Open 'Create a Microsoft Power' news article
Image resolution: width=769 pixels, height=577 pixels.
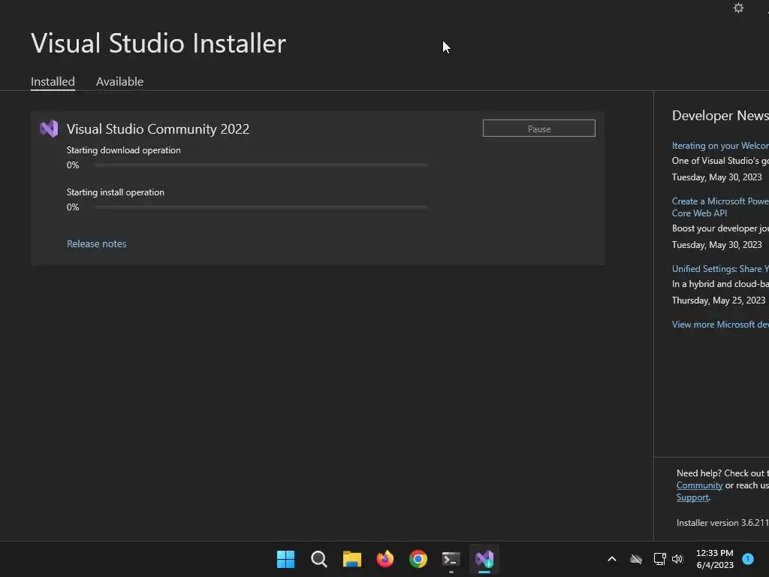pyautogui.click(x=720, y=207)
